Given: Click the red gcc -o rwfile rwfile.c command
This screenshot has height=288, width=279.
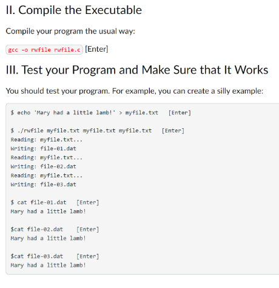Looking at the screenshot, I should 44,50.
